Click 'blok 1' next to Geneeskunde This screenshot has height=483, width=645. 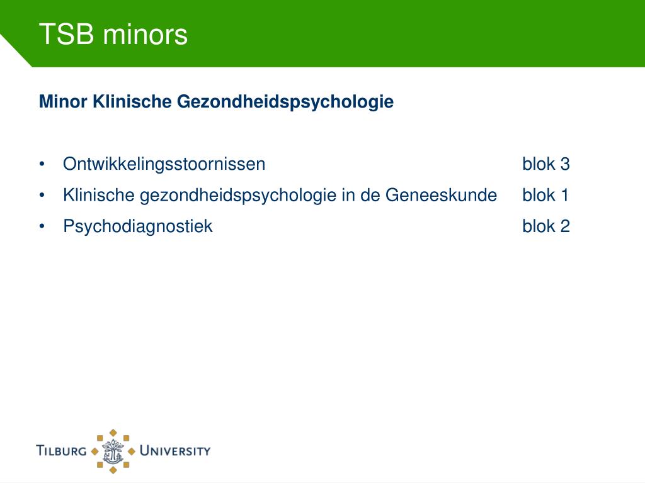[x=545, y=195]
